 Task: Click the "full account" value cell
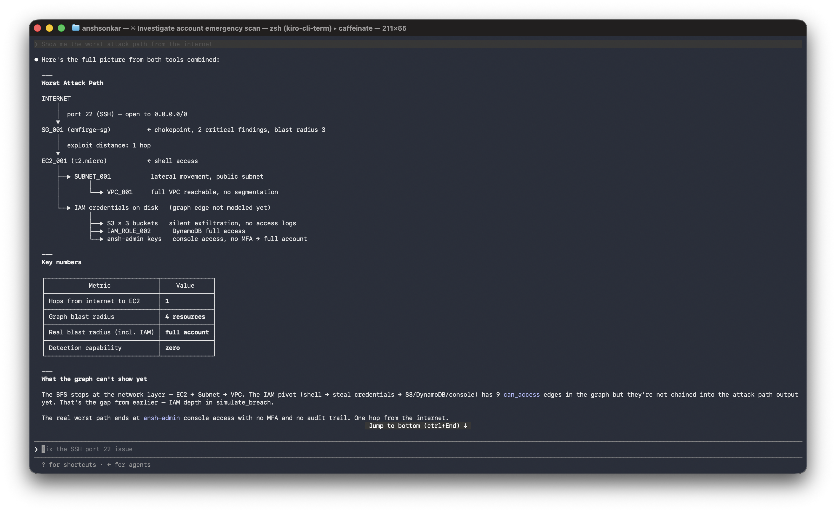[x=187, y=332]
